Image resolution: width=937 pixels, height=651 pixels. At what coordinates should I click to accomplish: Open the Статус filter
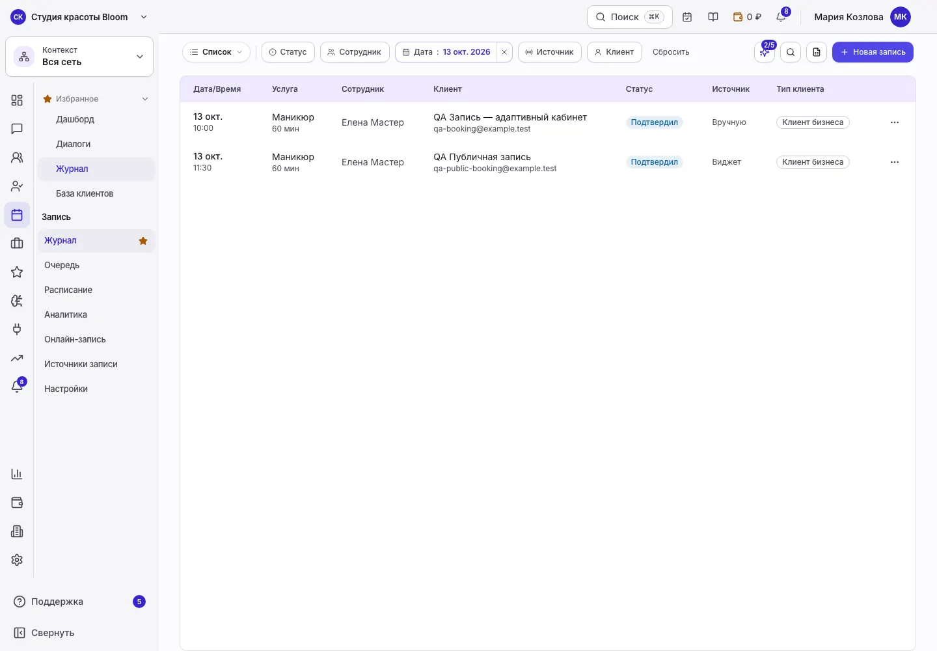coord(288,52)
